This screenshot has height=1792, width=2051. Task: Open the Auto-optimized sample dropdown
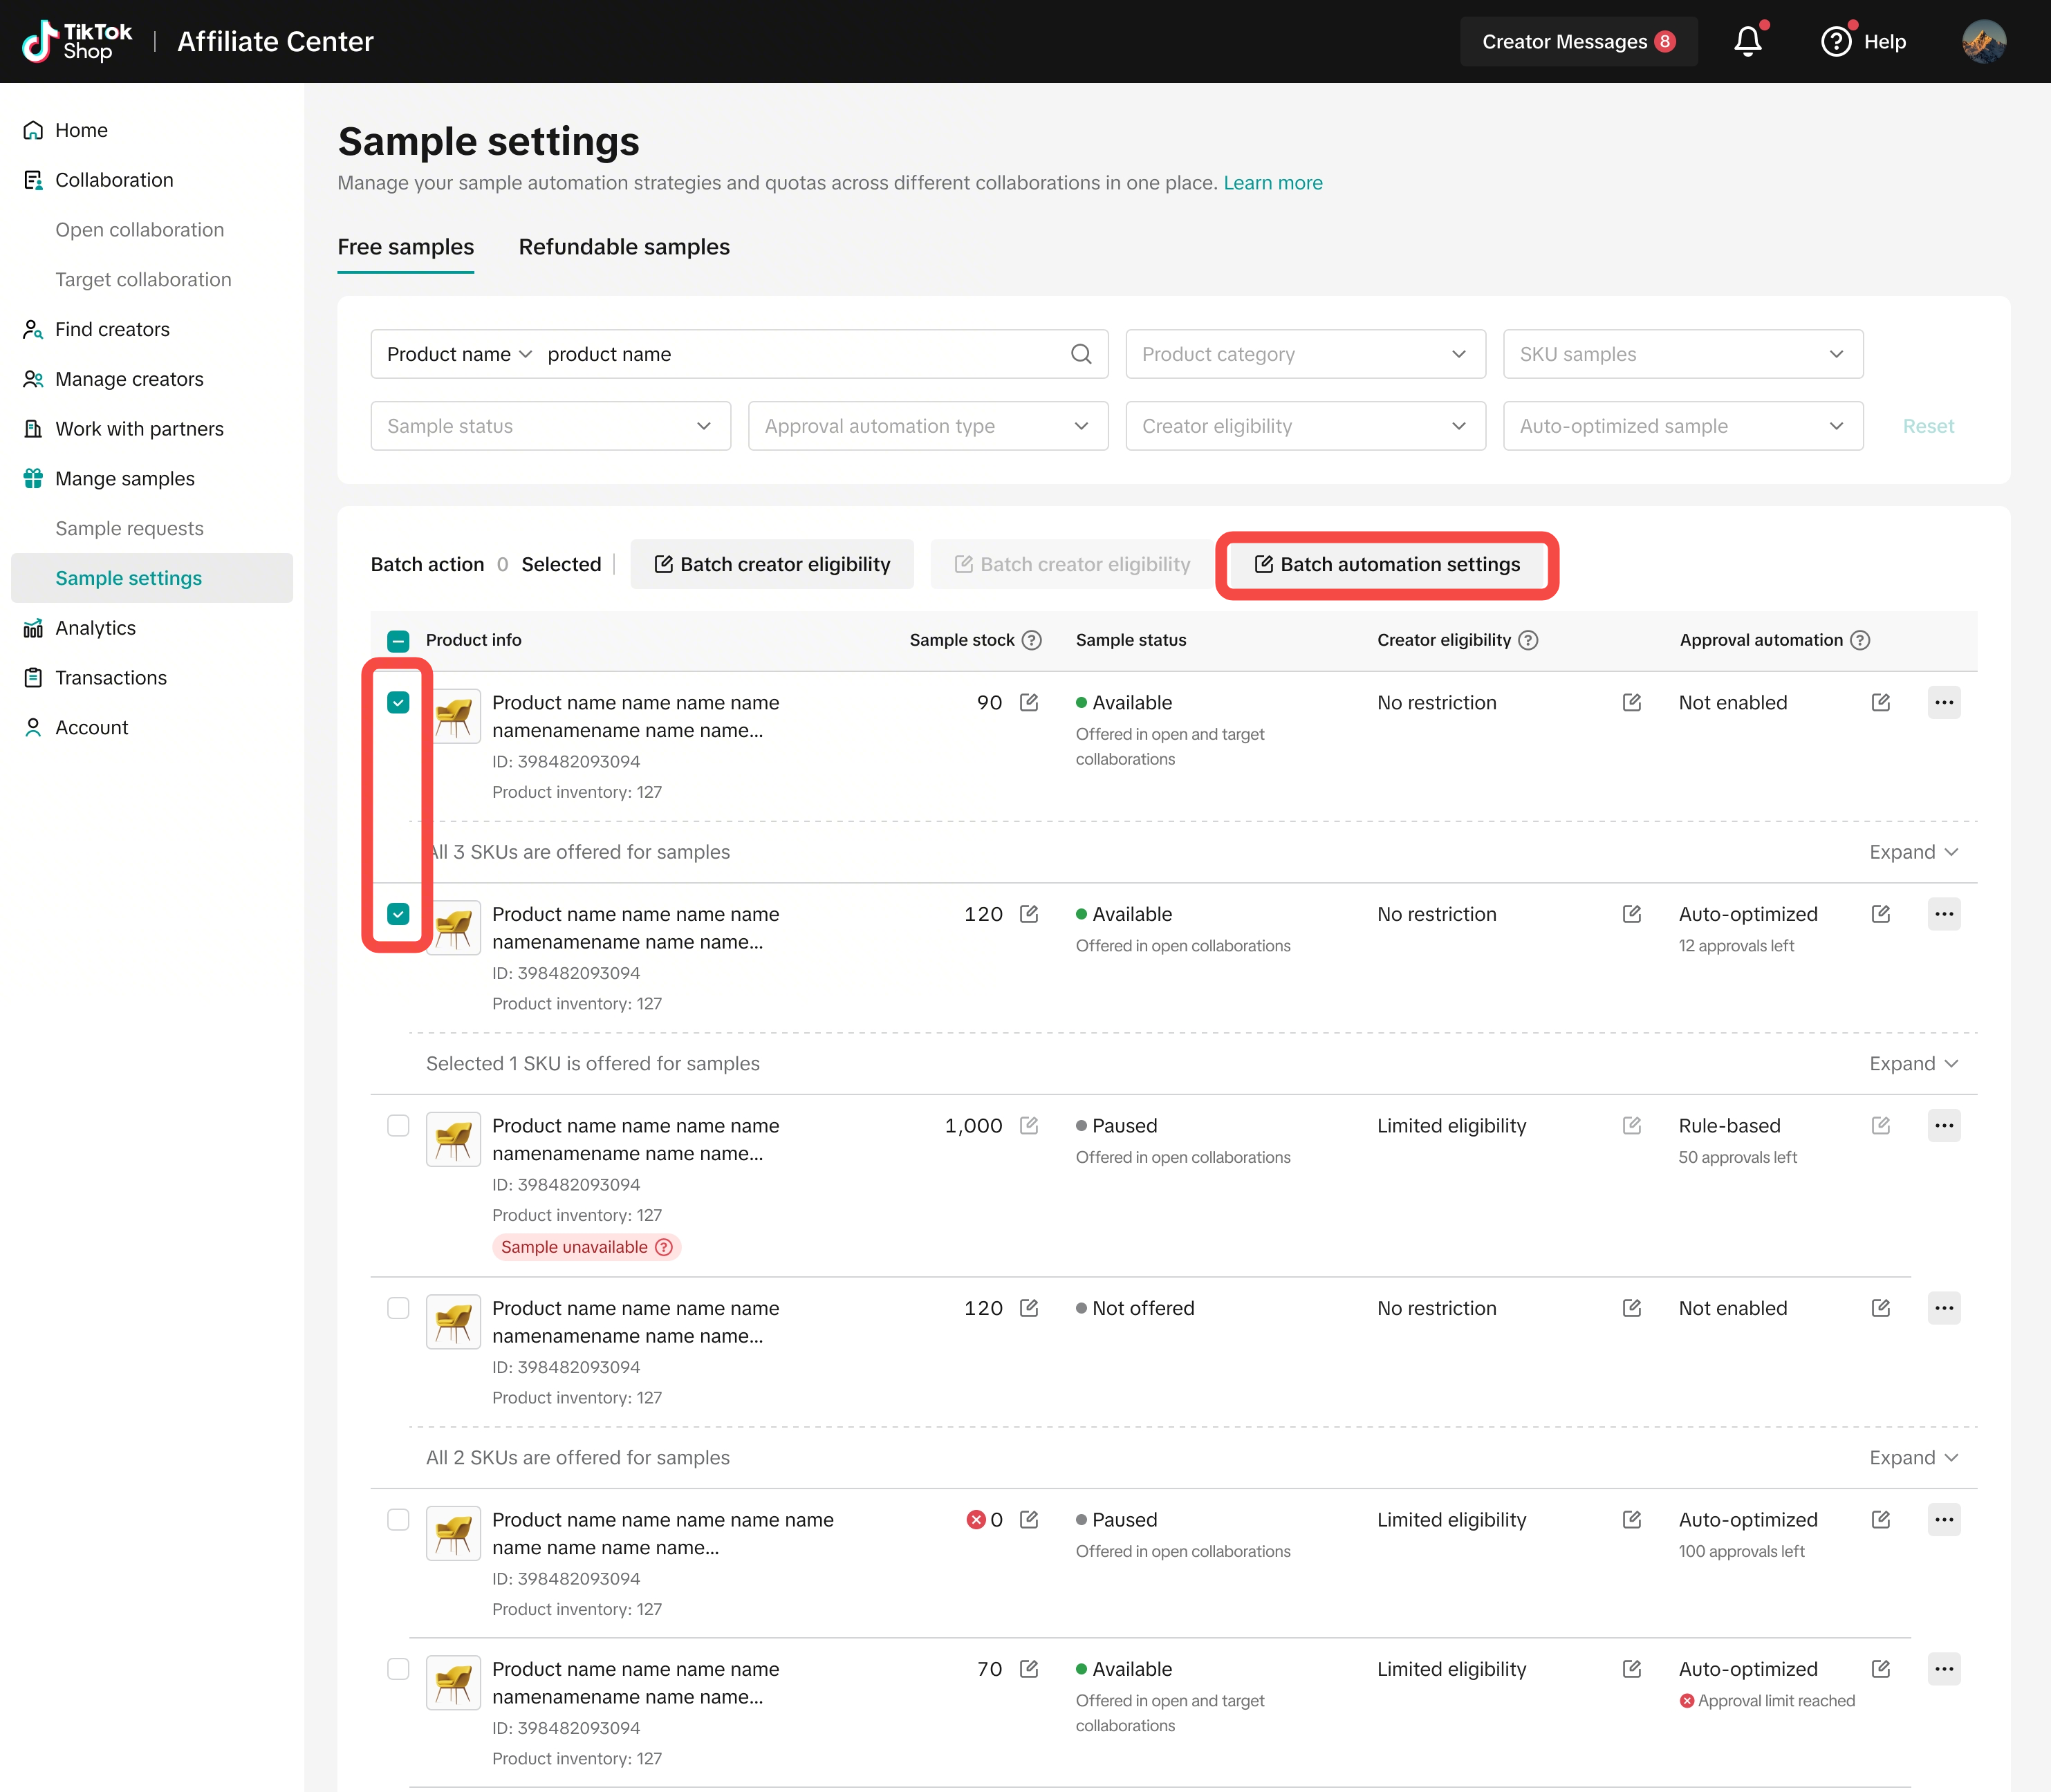pos(1683,426)
